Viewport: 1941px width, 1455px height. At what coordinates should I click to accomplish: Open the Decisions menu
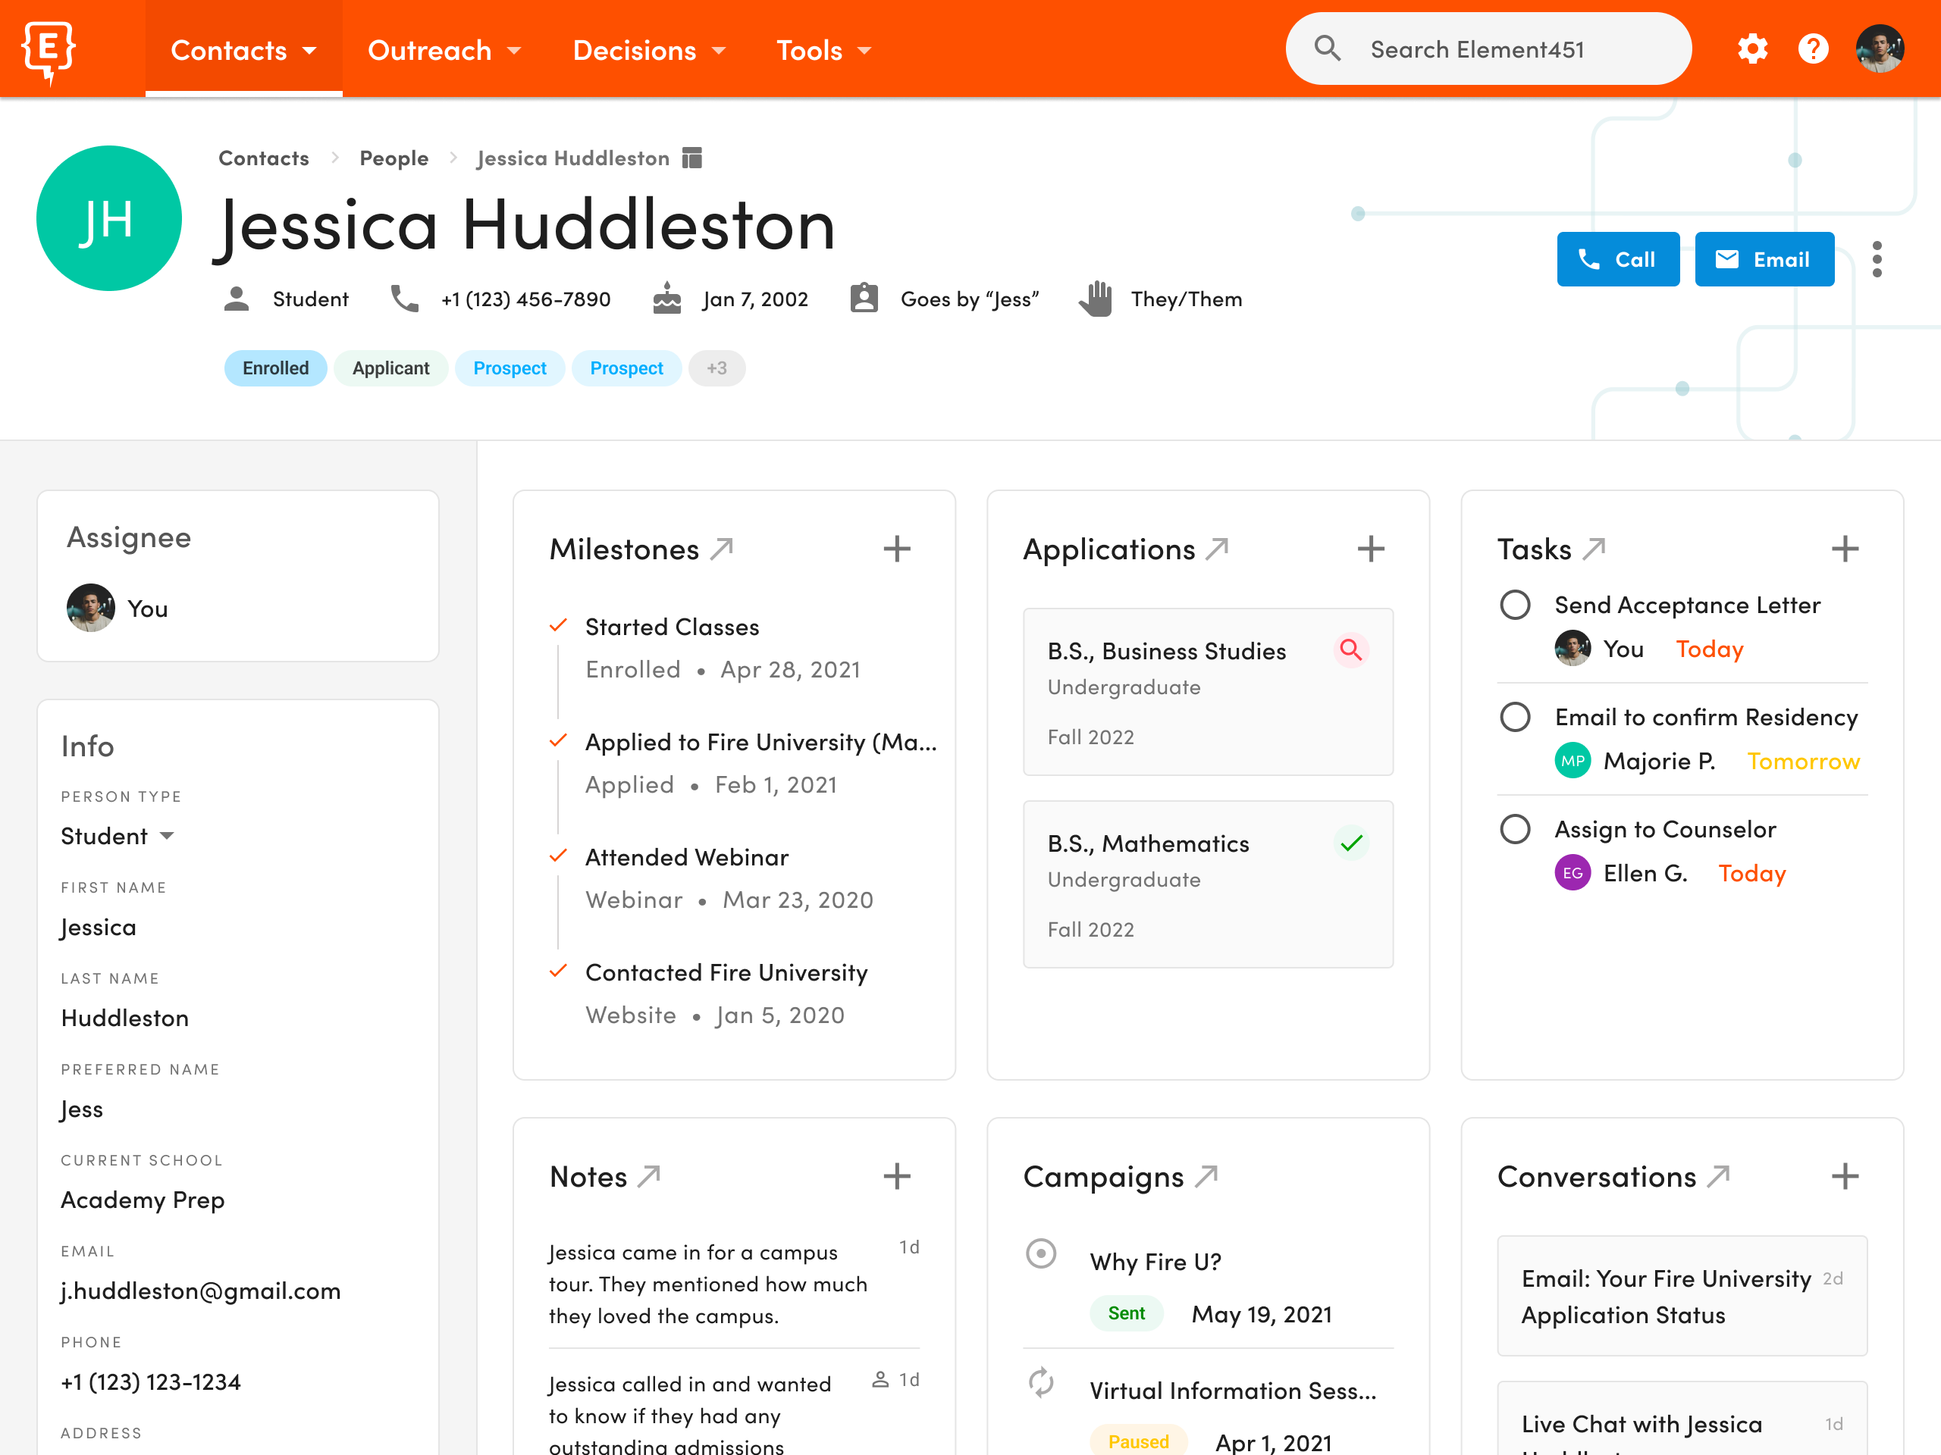(648, 50)
